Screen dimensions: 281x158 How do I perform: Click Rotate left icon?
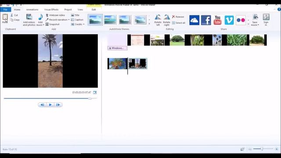point(158,17)
